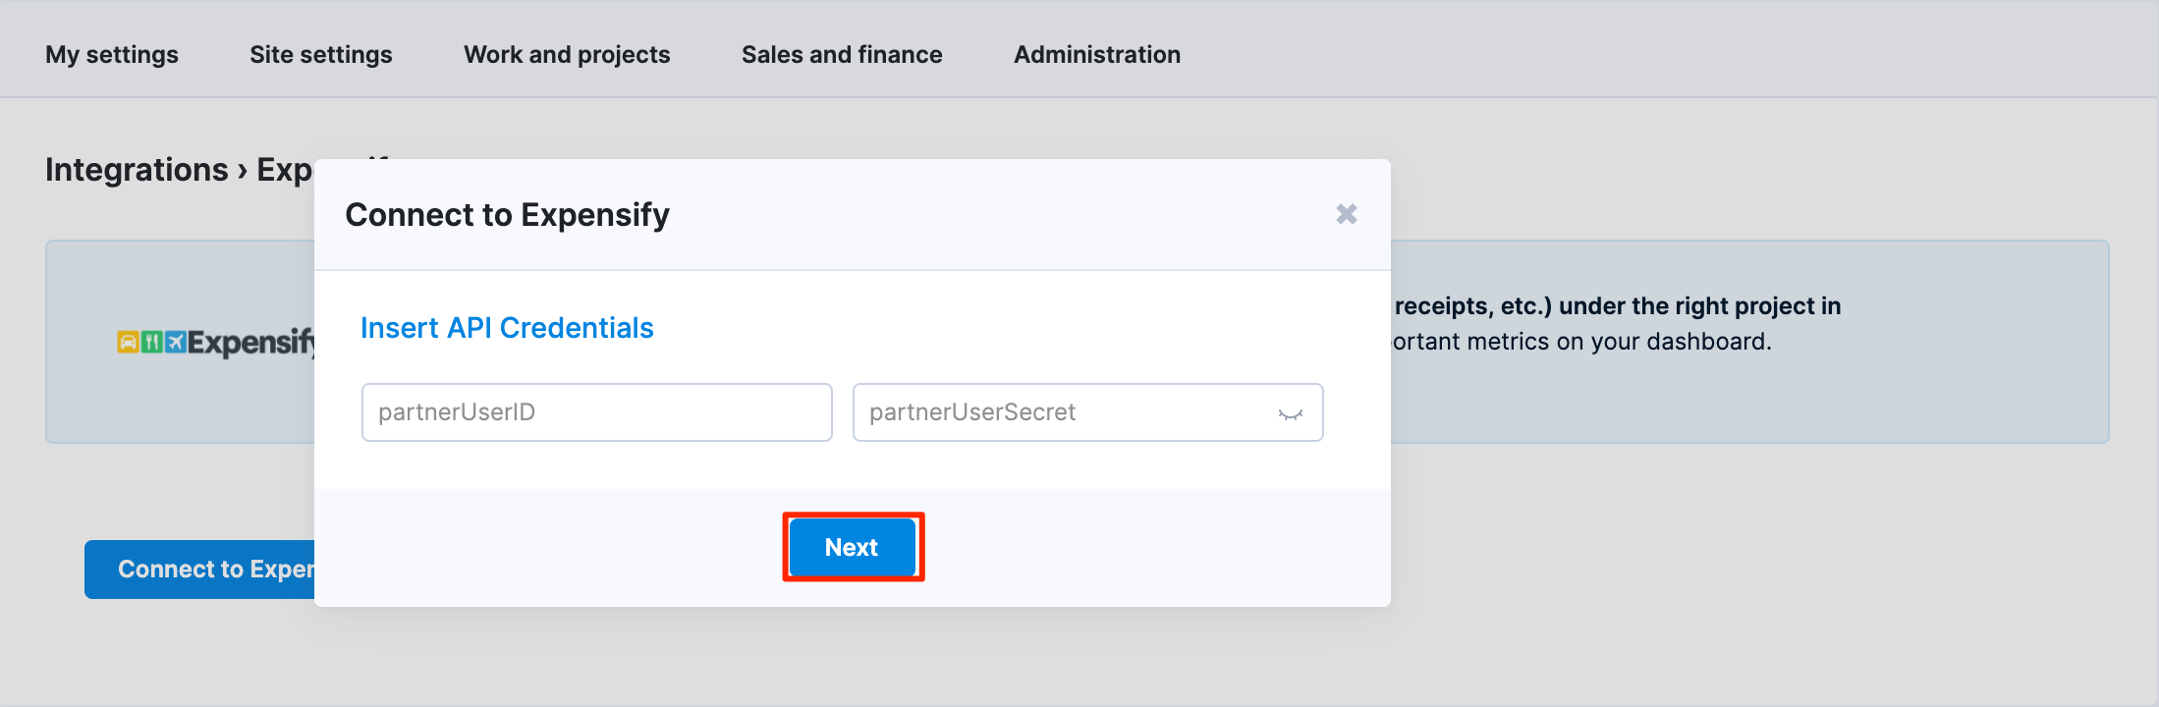Image resolution: width=2159 pixels, height=707 pixels.
Task: Click the Connect to Expensify button behind dialog
Action: pos(199,570)
